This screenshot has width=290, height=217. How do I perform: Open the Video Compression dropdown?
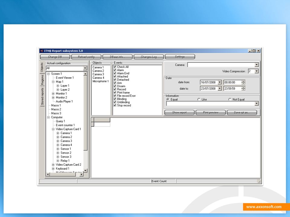(x=256, y=71)
